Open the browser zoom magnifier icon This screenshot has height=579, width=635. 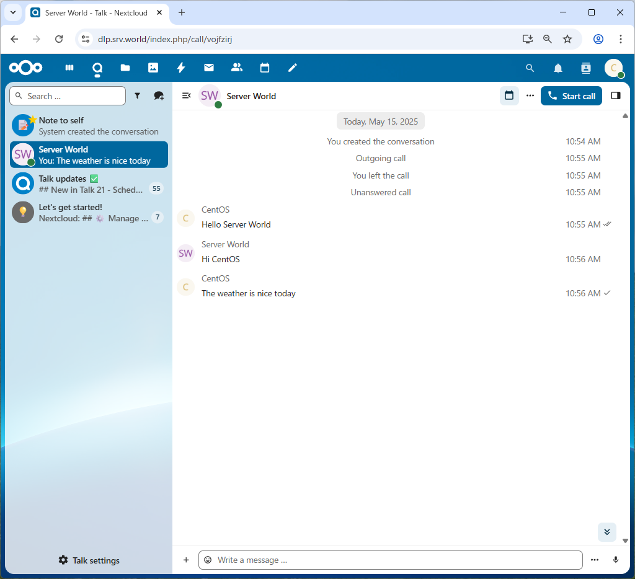(547, 39)
